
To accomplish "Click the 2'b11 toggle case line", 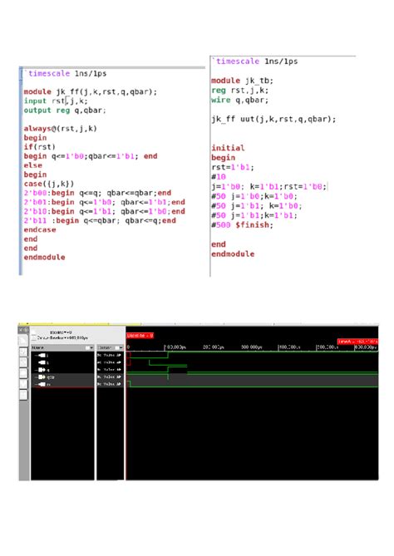I will [x=100, y=220].
